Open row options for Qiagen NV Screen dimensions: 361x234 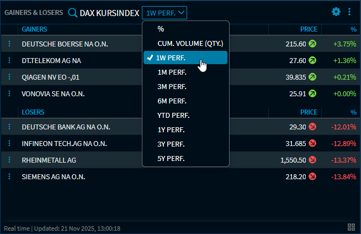coord(9,77)
